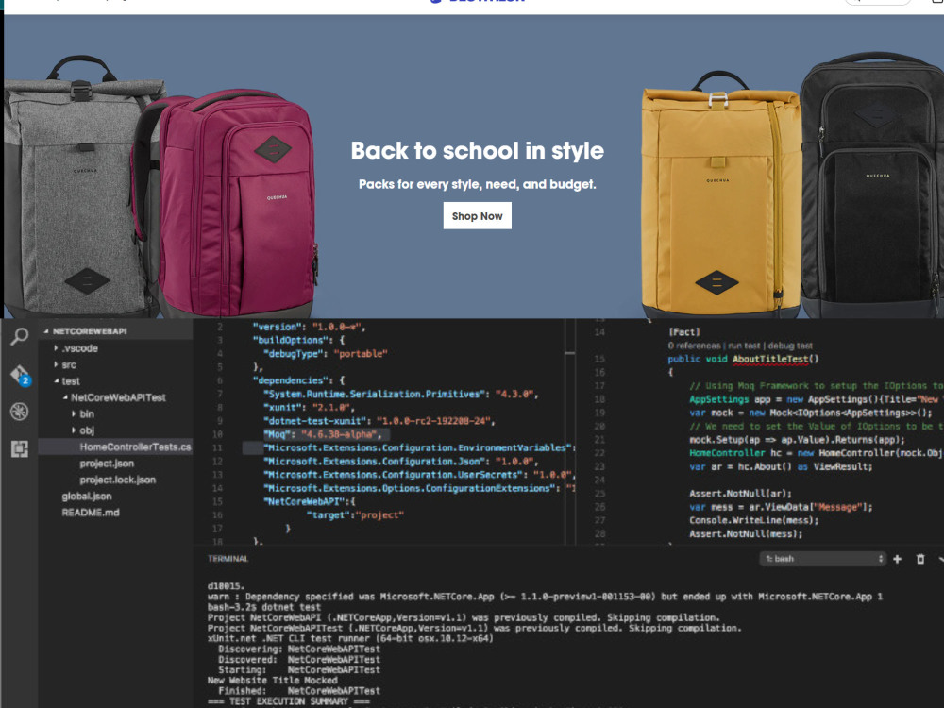Collapse the test folder
944x708 pixels.
[x=67, y=381]
